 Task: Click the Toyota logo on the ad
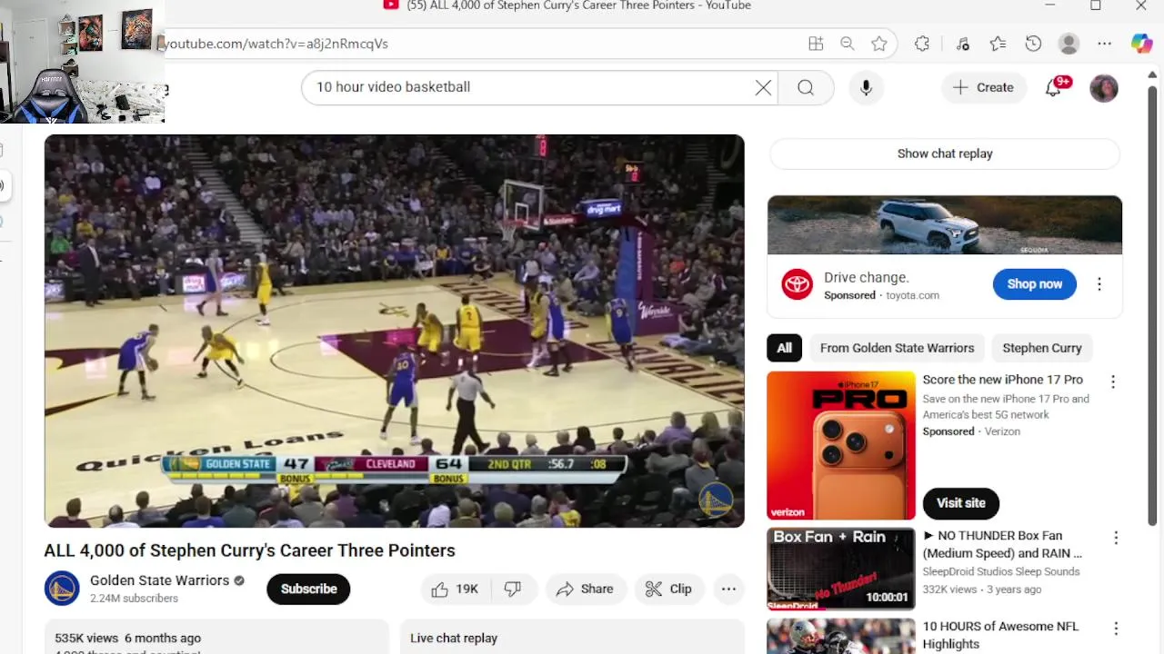797,284
